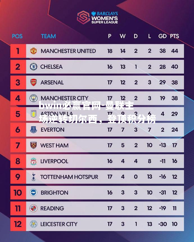The image size is (194, 242).
Task: Select the GD column header
Action: tap(163, 36)
